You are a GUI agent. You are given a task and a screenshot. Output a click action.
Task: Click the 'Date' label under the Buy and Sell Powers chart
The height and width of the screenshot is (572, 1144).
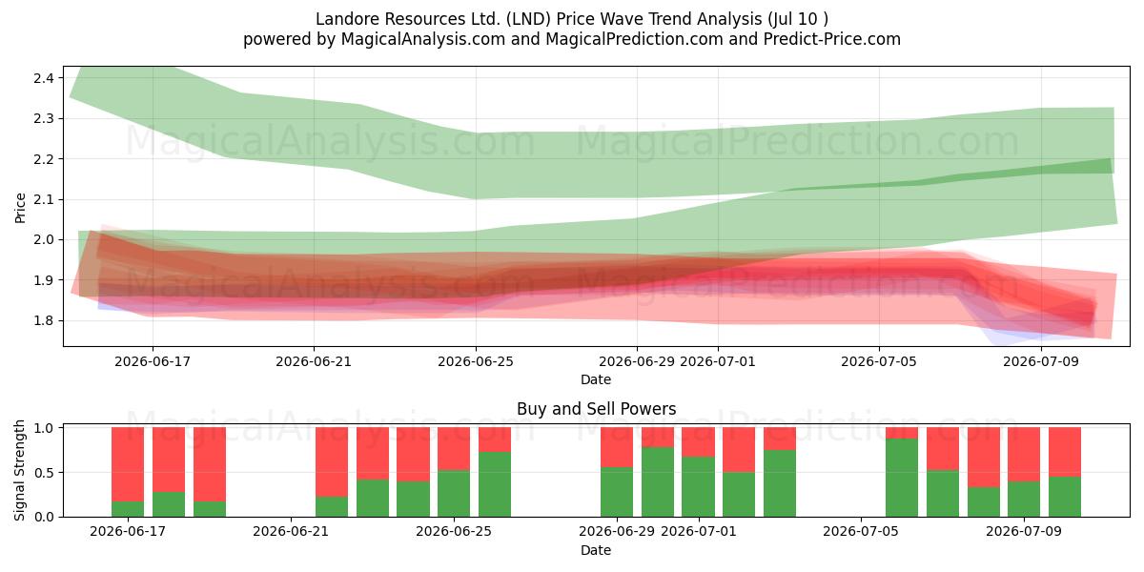click(x=596, y=550)
